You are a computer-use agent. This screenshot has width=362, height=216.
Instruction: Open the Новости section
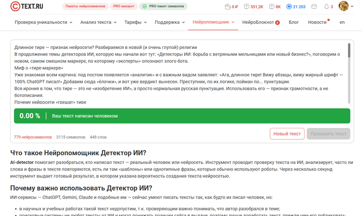317,22
